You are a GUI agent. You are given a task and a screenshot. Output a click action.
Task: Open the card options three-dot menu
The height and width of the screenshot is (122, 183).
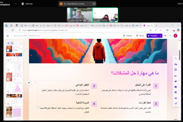[35, 82]
